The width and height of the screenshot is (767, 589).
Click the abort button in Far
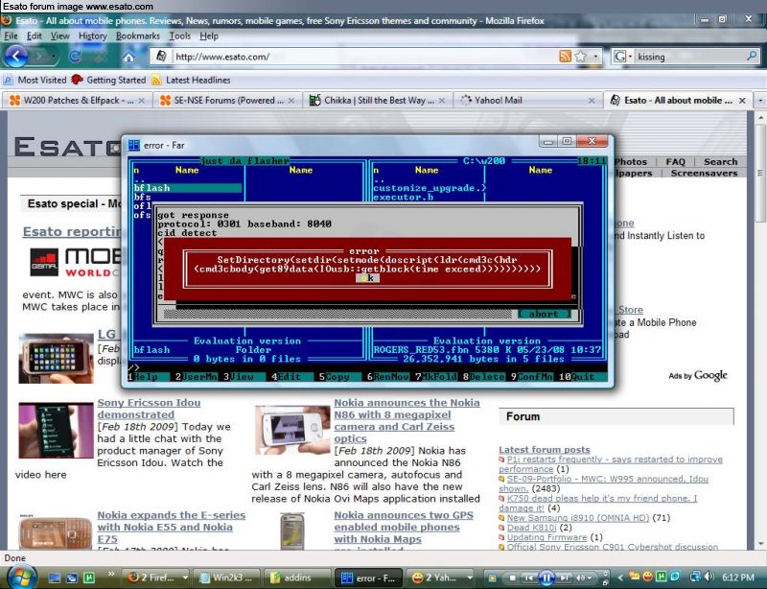point(544,314)
